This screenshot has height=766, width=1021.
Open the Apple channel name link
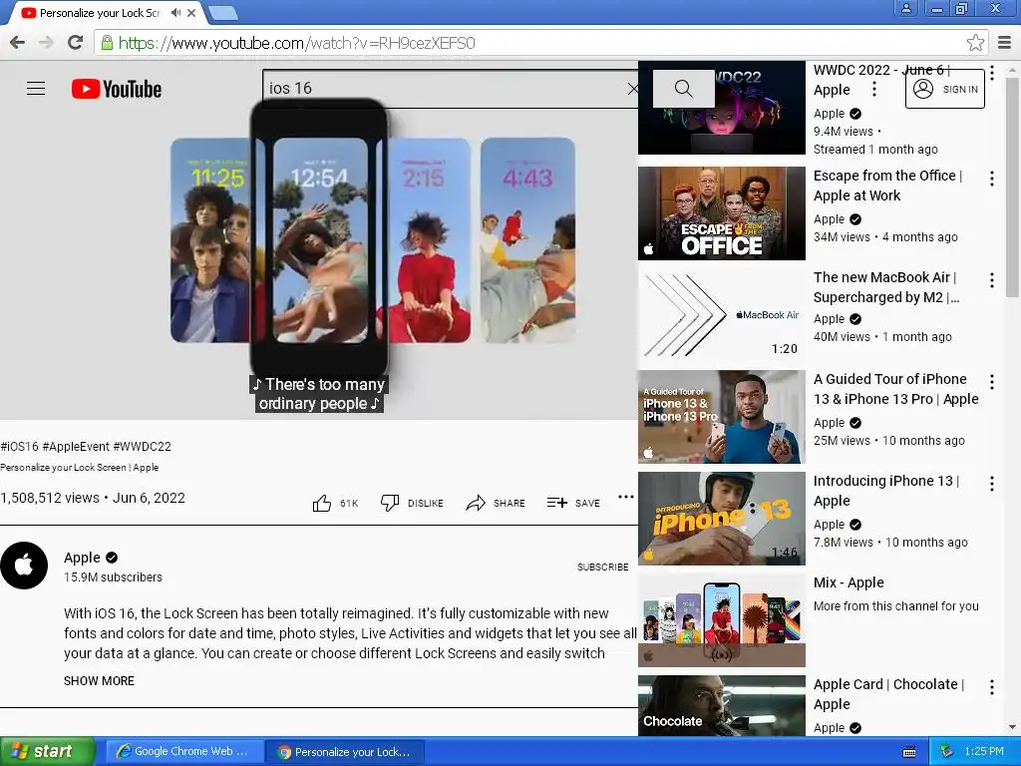coord(82,558)
